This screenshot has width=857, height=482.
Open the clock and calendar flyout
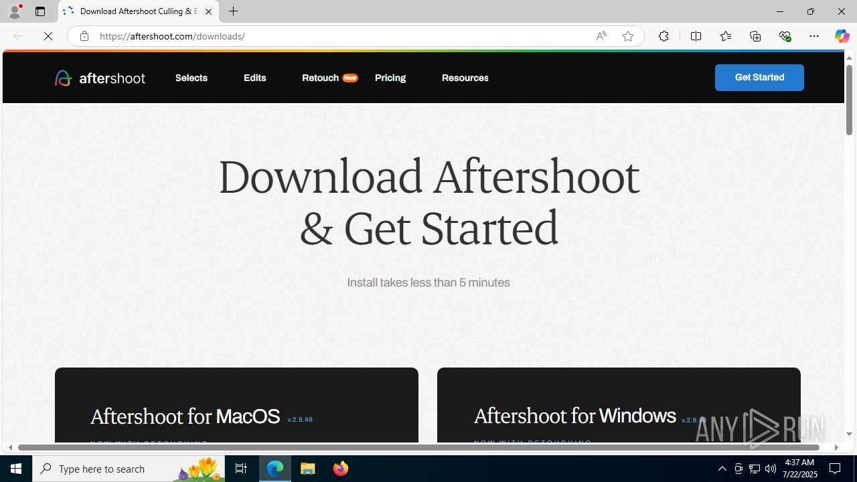799,469
